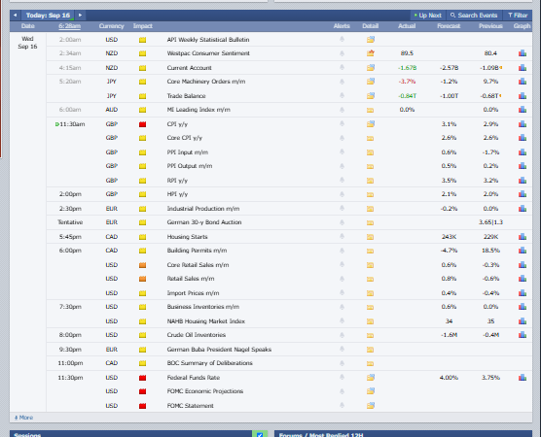
Task: Click the Search Events button
Action: click(x=474, y=16)
